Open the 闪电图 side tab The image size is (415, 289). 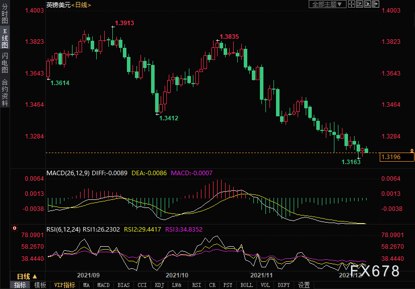point(5,63)
